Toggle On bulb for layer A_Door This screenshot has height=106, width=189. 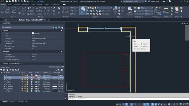tap(22, 82)
